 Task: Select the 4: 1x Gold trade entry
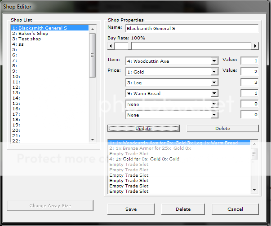(x=144, y=159)
